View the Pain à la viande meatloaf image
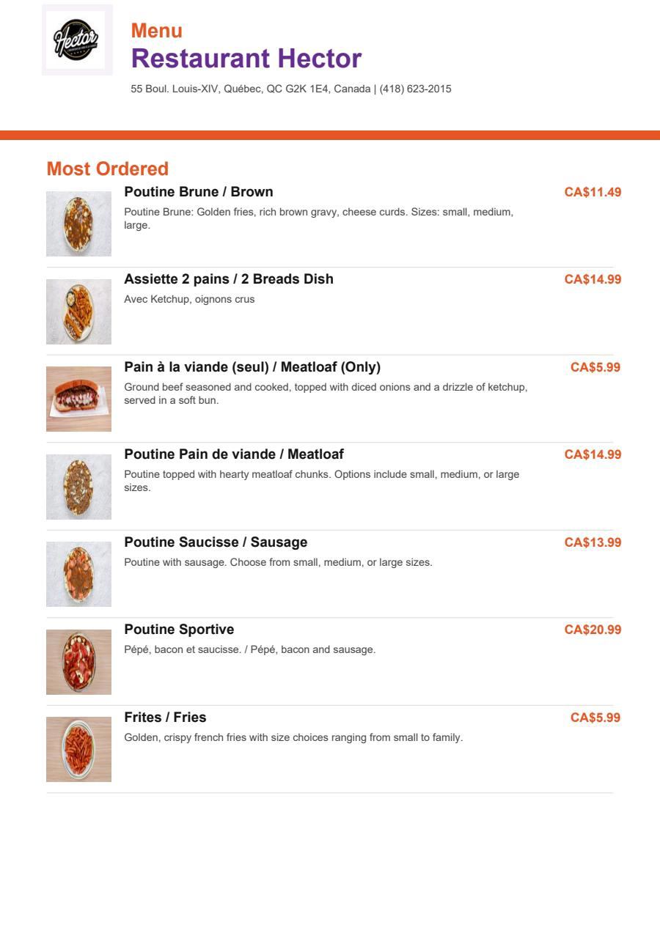This screenshot has width=660, height=933. [78, 399]
